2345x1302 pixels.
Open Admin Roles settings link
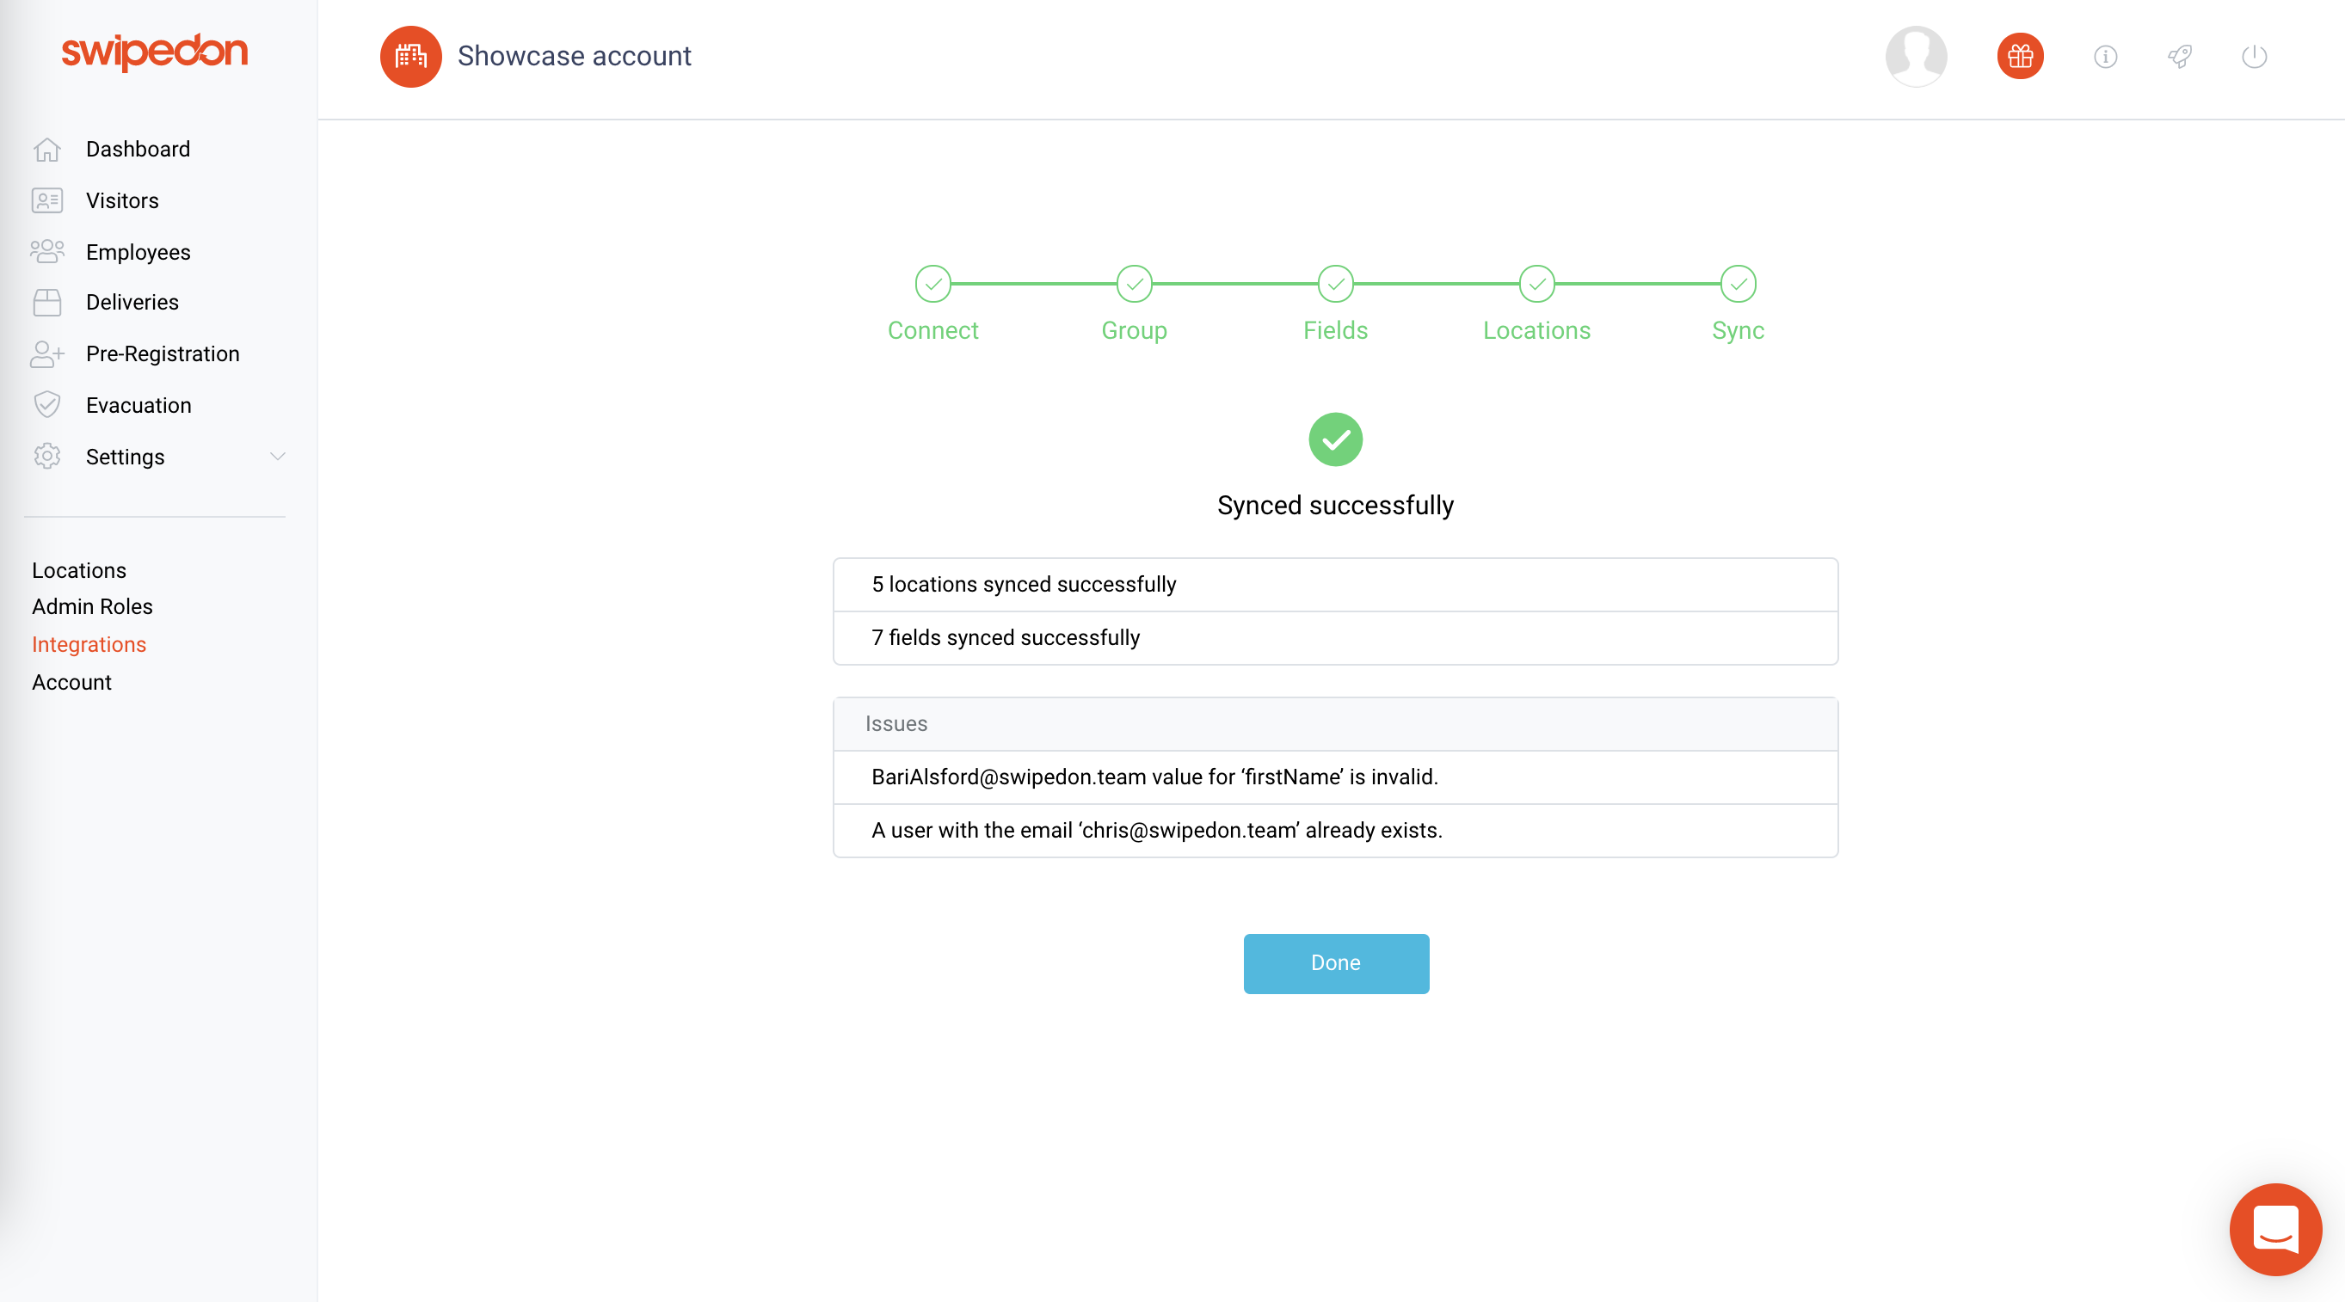coord(92,606)
